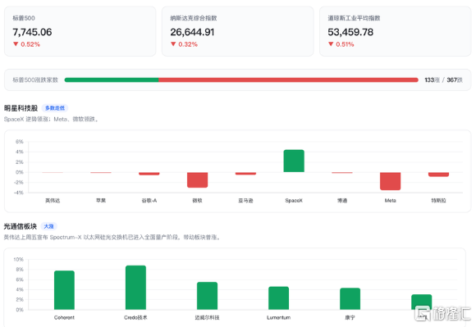Click the Credo技术 axis label

[x=135, y=318]
